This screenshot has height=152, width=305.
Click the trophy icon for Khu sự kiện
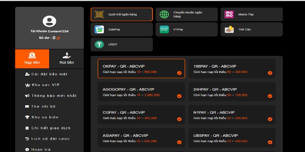coord(27,117)
